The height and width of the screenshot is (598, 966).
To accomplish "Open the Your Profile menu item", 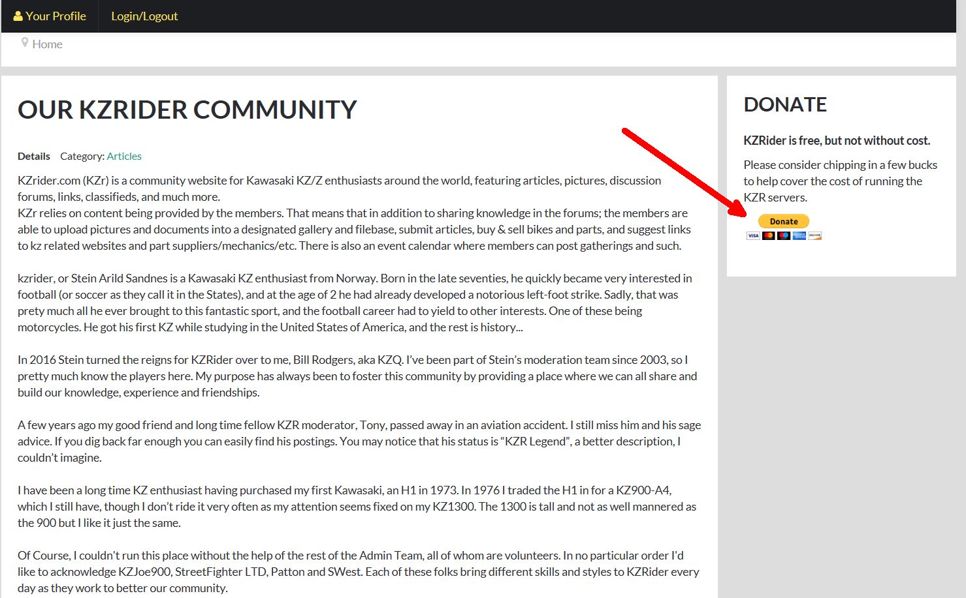I will tap(50, 16).
